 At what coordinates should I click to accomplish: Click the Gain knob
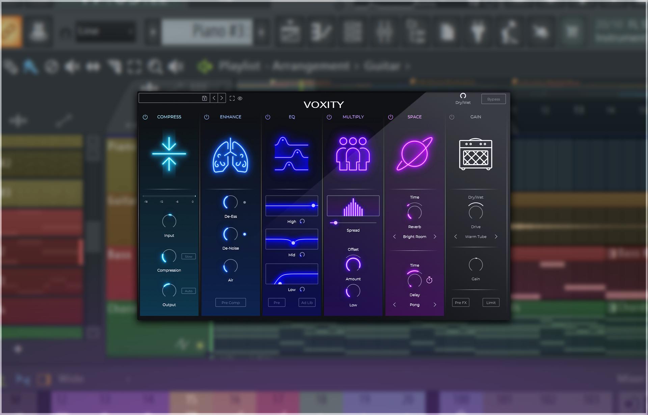click(476, 265)
